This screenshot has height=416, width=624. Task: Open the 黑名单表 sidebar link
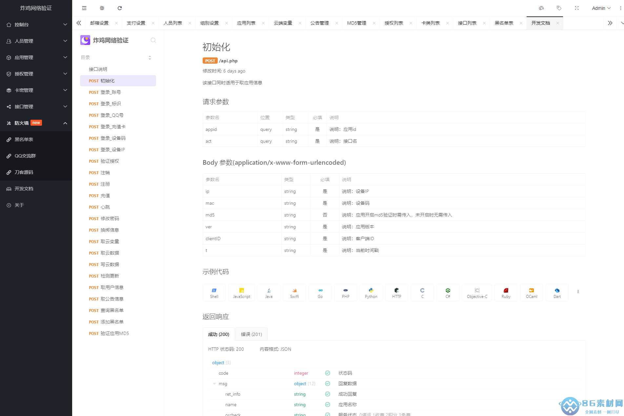click(x=24, y=139)
